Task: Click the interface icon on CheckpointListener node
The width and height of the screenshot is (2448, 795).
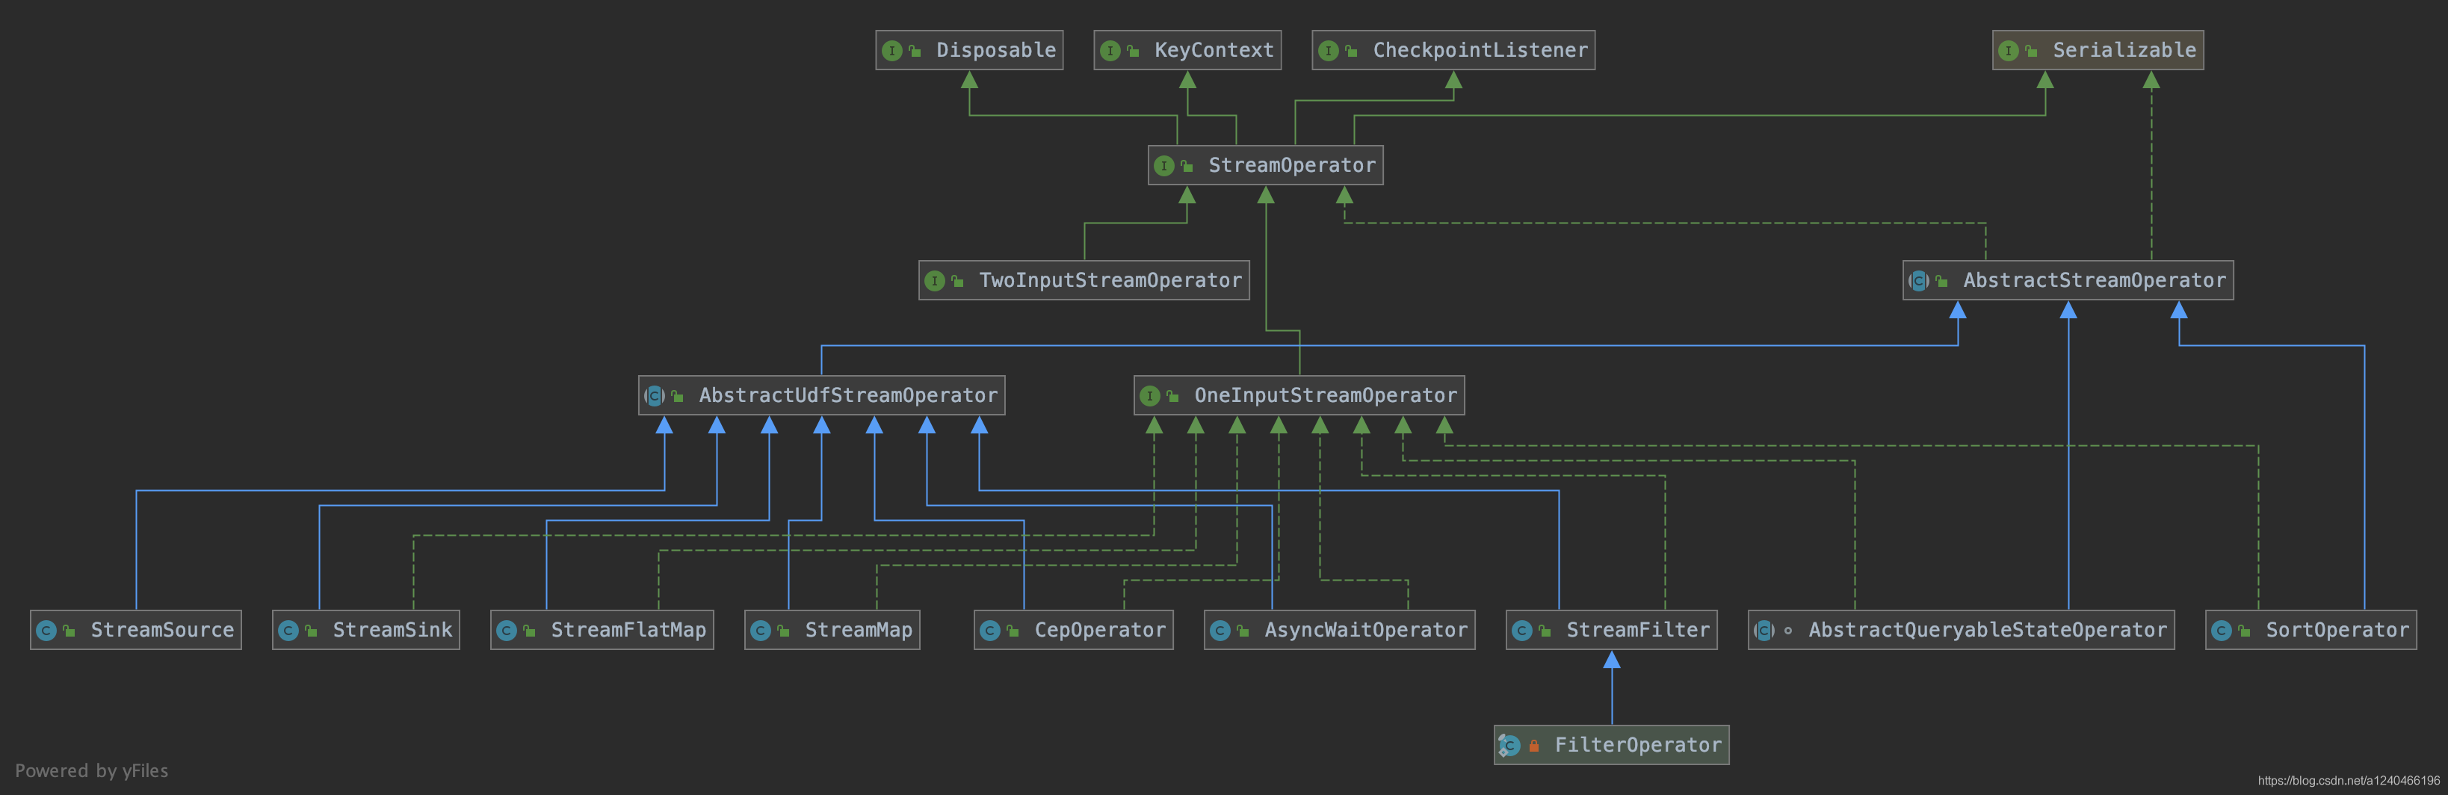Action: [1329, 50]
